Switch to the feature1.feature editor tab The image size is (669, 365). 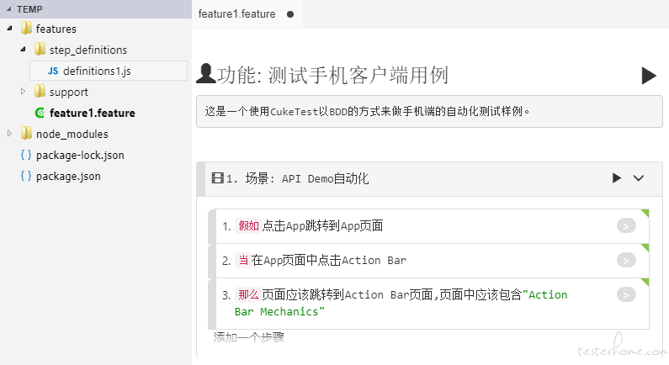pyautogui.click(x=236, y=14)
